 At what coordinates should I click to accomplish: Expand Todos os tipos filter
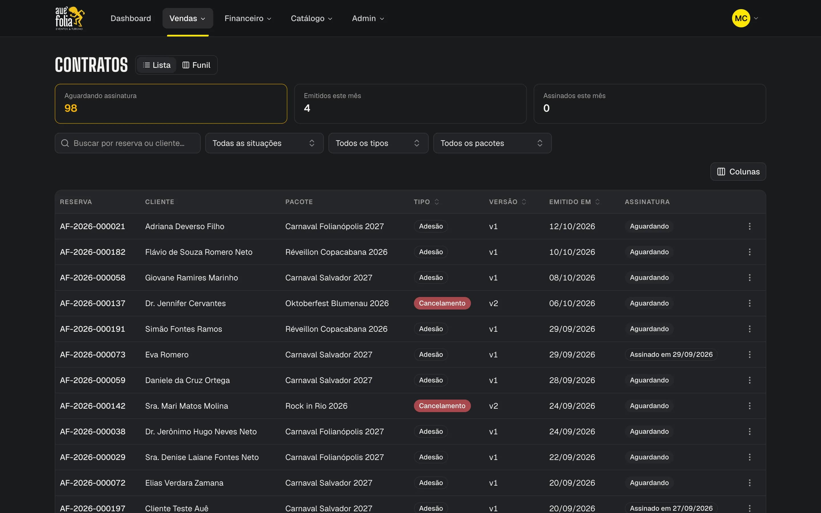[378, 143]
